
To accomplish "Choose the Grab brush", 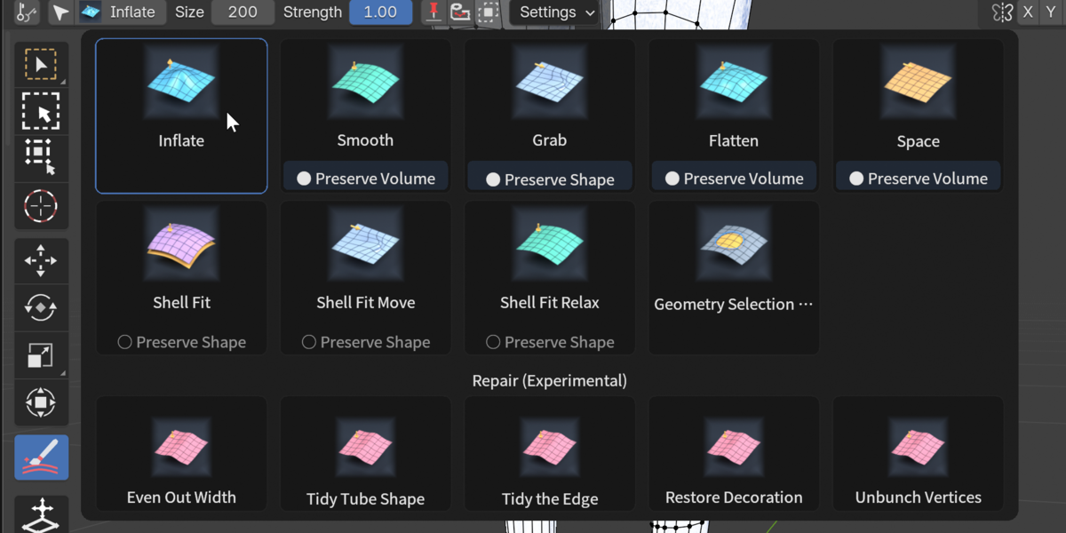I will click(549, 99).
